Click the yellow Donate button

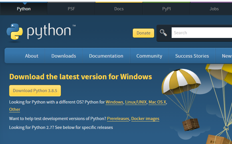pos(143,33)
